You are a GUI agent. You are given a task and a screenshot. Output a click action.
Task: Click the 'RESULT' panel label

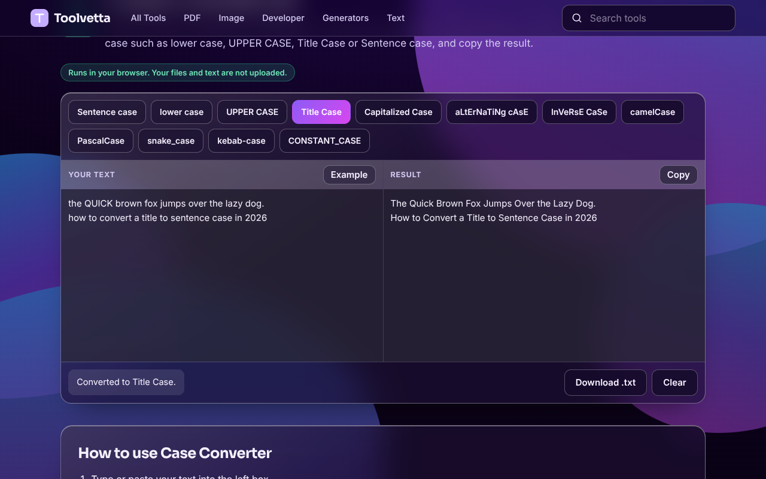(x=406, y=175)
